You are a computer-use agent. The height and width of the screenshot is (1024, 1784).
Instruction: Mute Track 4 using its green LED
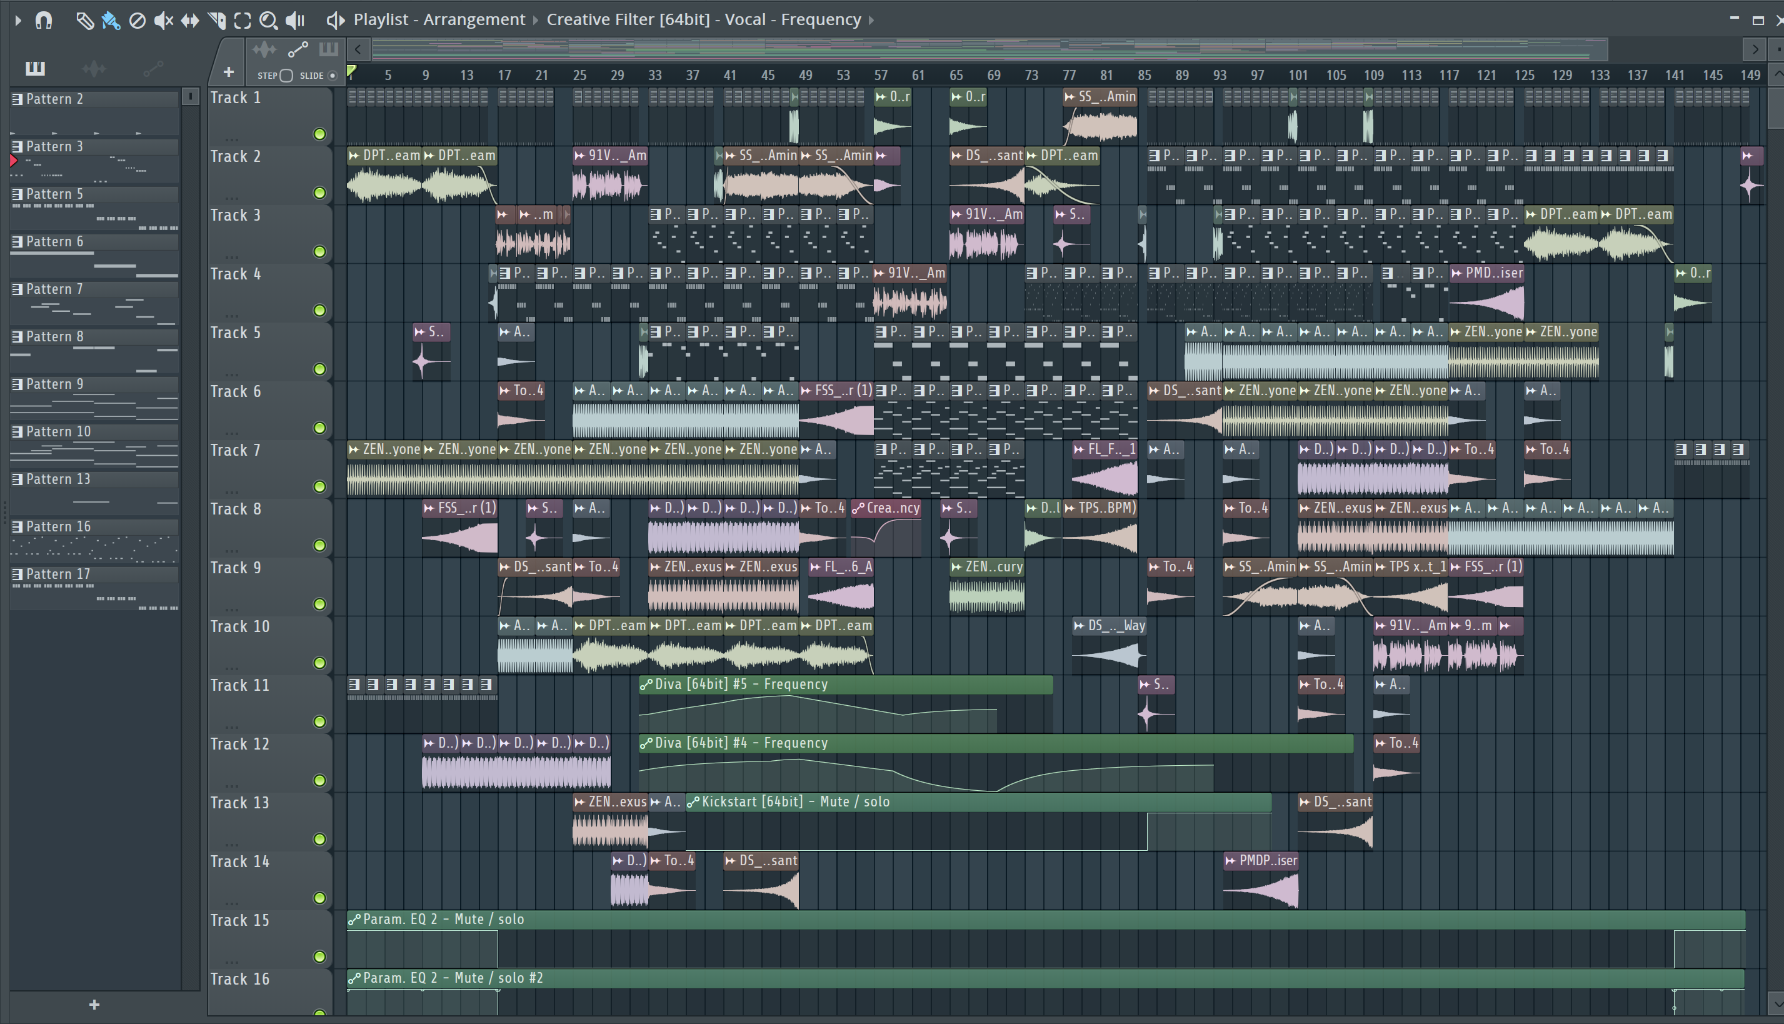[319, 310]
